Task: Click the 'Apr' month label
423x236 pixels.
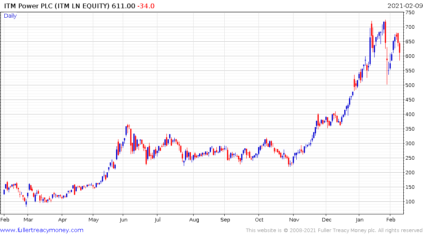Action: coord(62,220)
